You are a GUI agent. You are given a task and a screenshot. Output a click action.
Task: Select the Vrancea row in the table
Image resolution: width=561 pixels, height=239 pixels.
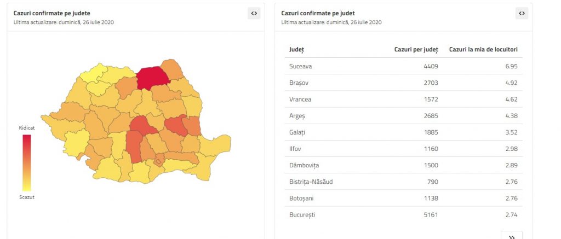[x=402, y=99]
